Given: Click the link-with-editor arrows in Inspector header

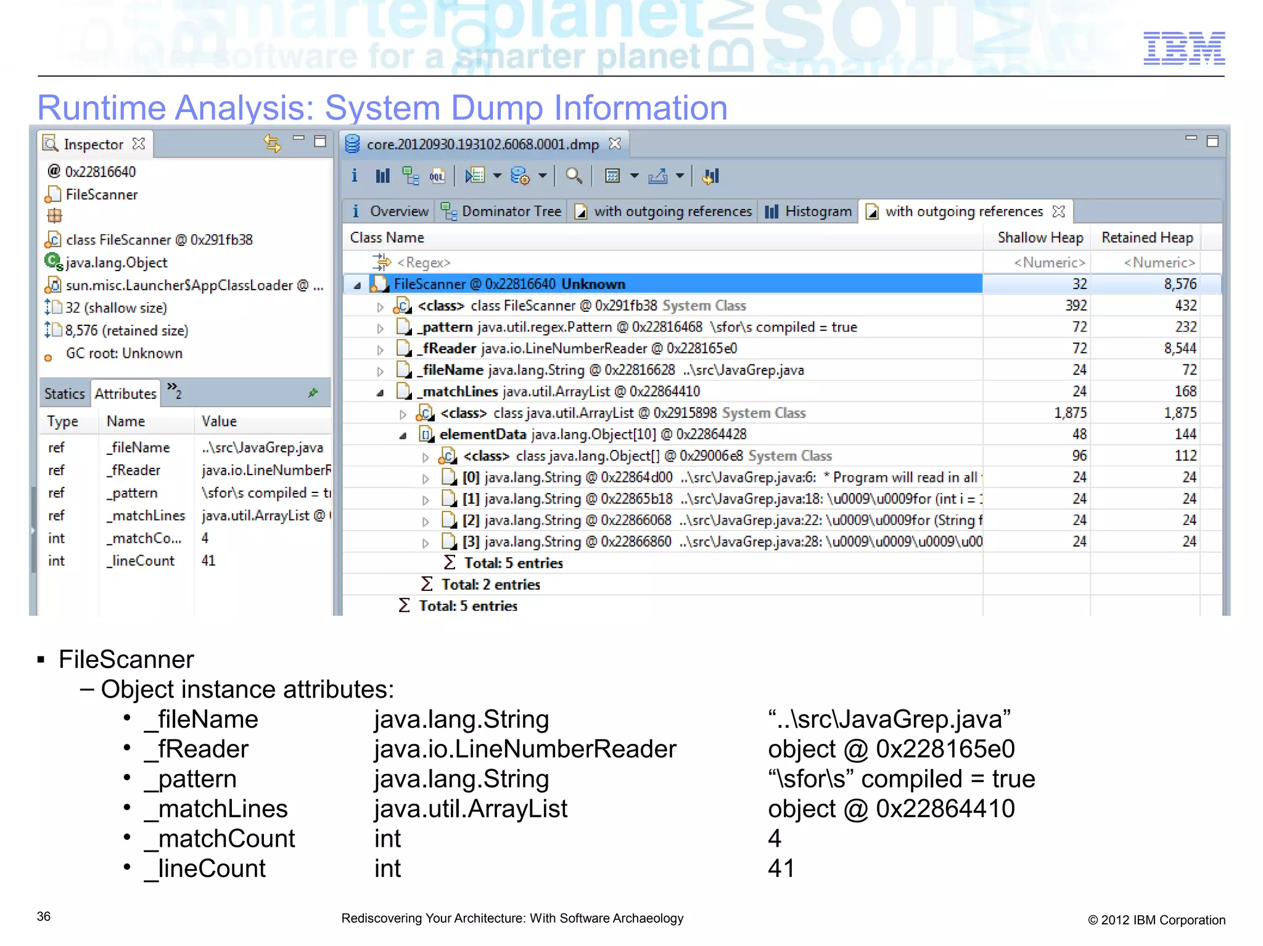Looking at the screenshot, I should tap(273, 143).
